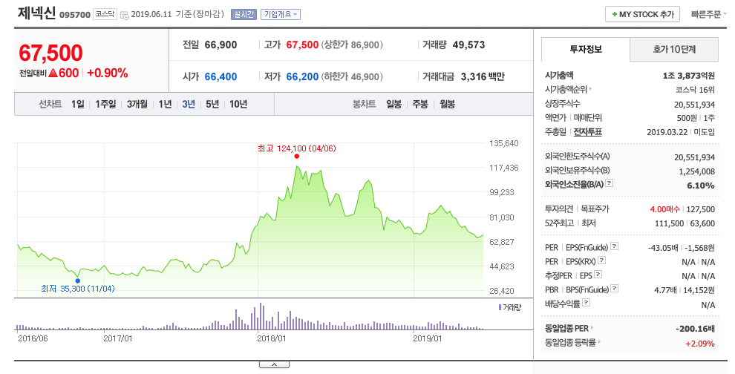Select the 3년 line chart period

point(189,104)
